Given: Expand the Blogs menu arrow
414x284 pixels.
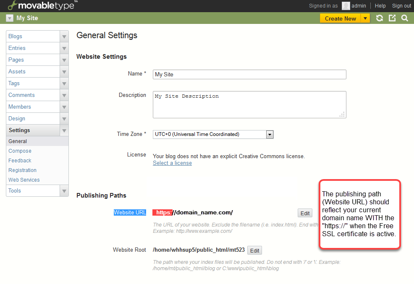Looking at the screenshot, I should pyautogui.click(x=64, y=36).
